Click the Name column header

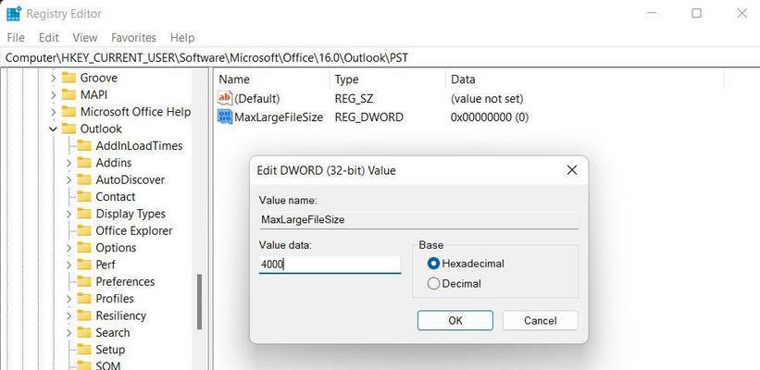[x=272, y=80]
